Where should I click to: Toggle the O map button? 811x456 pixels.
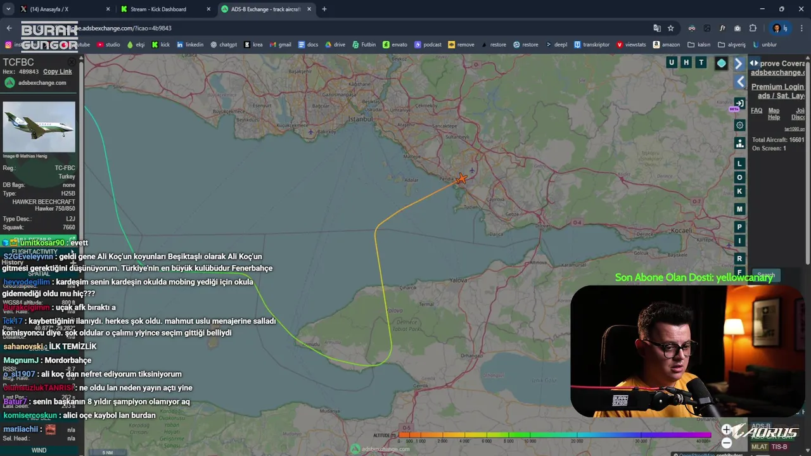739,177
